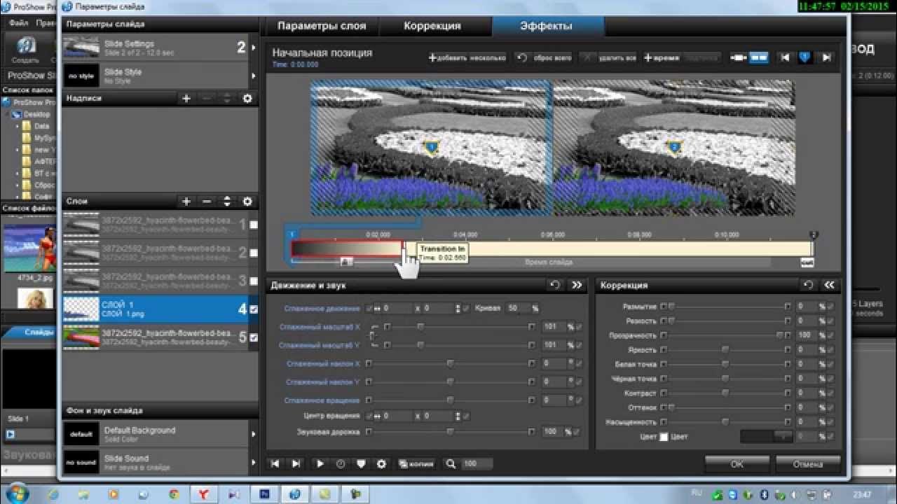Click Контраст slider handle
The width and height of the screenshot is (897, 504).
(725, 393)
